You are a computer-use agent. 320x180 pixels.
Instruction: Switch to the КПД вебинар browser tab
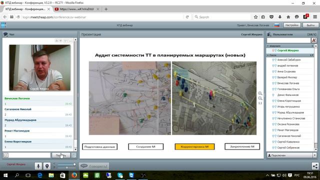[x=25, y=9]
